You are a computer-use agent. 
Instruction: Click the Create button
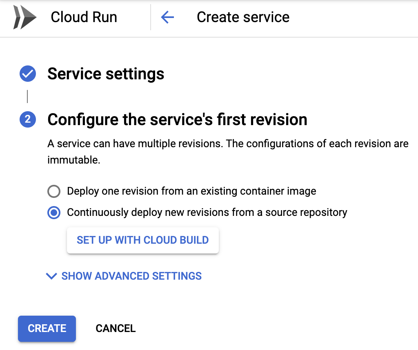(x=47, y=329)
